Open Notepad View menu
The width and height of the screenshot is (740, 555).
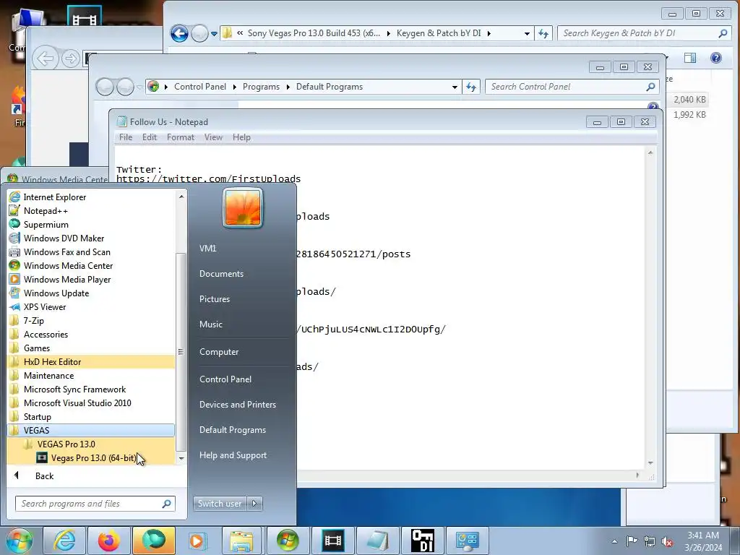[213, 137]
